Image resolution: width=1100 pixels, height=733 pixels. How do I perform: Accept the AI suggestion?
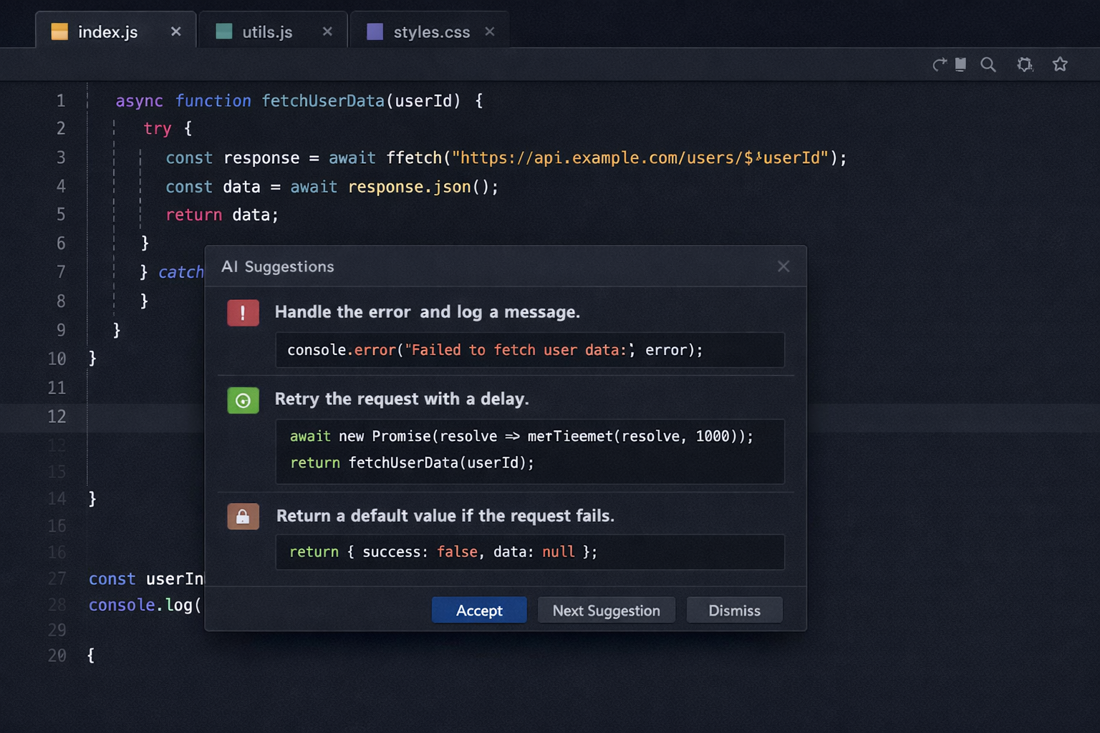click(x=478, y=610)
